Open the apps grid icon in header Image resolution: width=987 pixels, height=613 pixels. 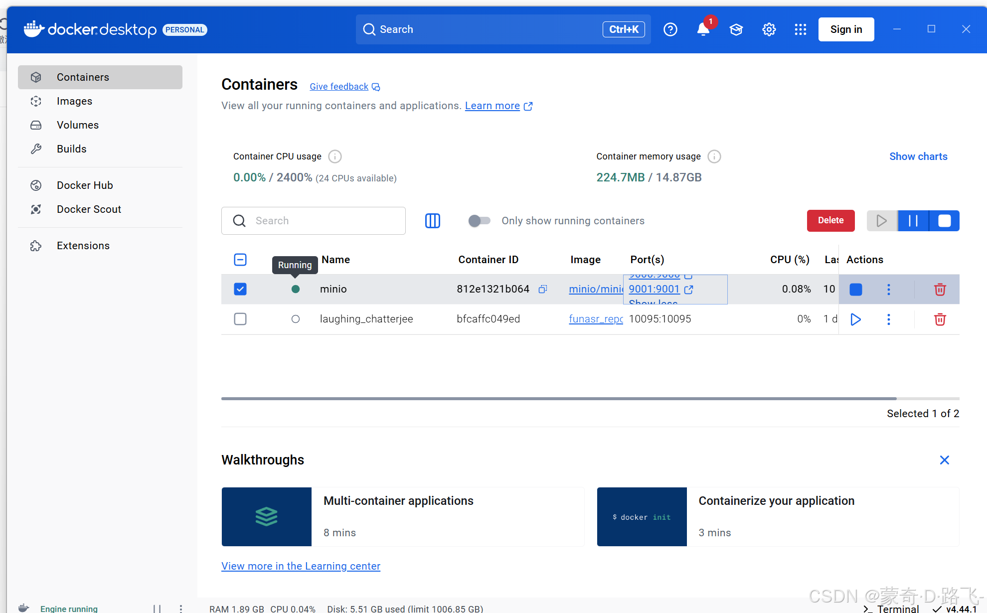coord(801,29)
